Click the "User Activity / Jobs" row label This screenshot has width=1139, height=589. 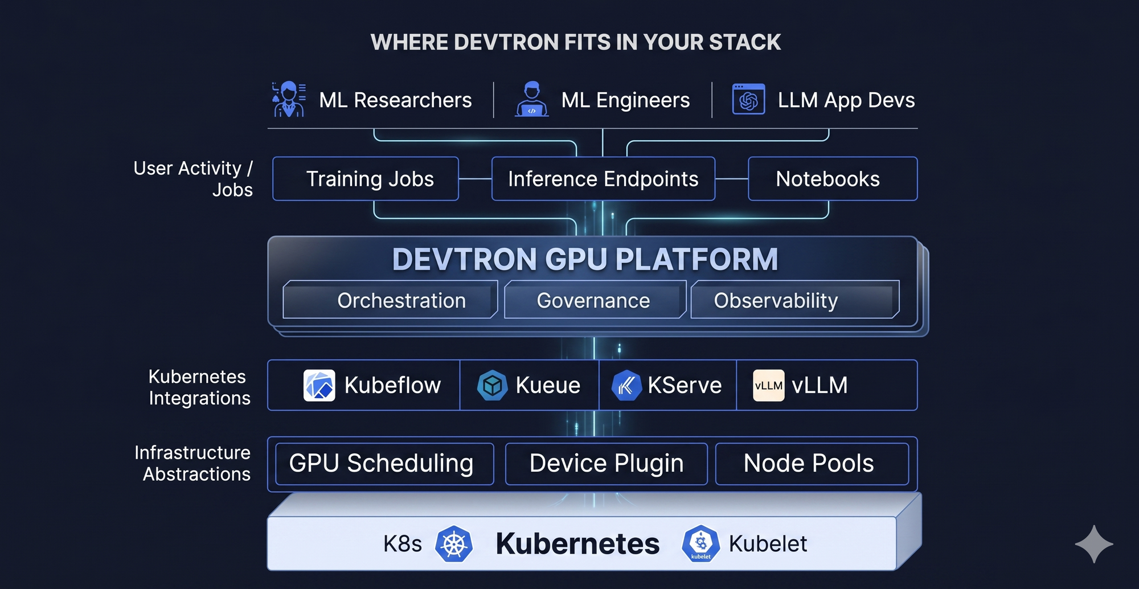(x=193, y=179)
